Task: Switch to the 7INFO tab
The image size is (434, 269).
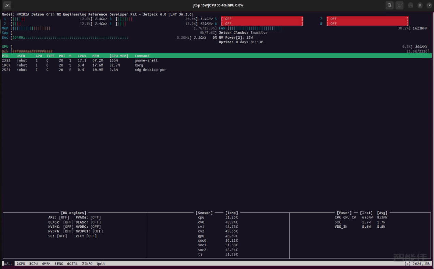Action: pos(87,264)
